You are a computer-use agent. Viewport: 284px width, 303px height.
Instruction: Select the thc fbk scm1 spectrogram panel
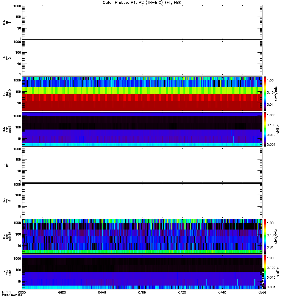pyautogui.click(x=142, y=272)
